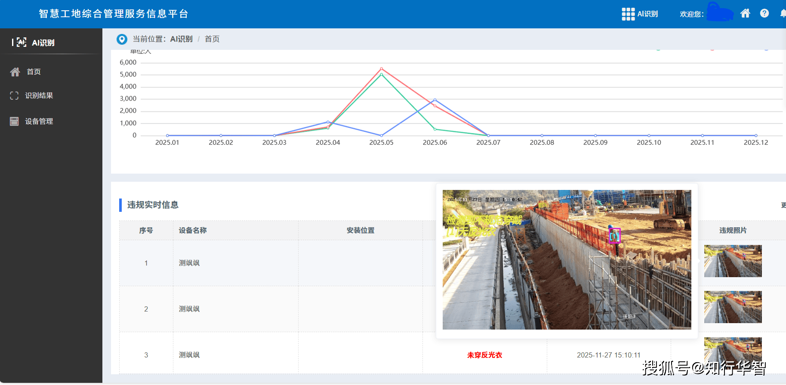Click the AI识别 logo icon atop sidebar
The width and height of the screenshot is (786, 385).
pyautogui.click(x=19, y=42)
